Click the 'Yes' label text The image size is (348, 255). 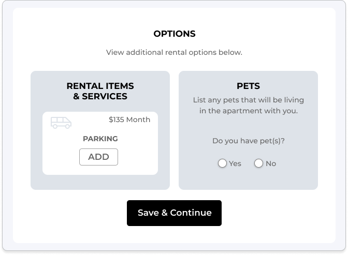235,163
